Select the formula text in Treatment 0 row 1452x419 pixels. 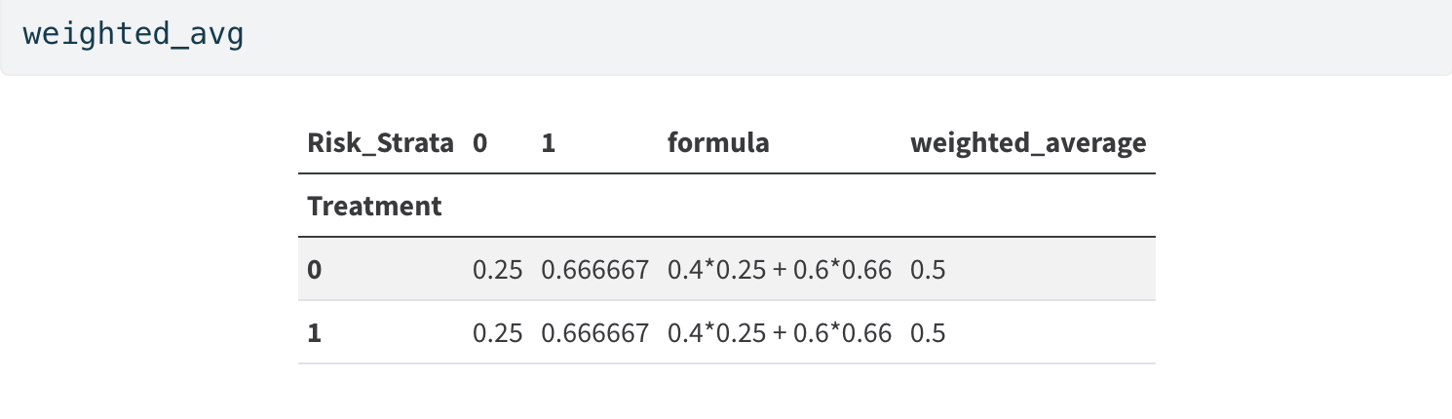pyautogui.click(x=779, y=270)
